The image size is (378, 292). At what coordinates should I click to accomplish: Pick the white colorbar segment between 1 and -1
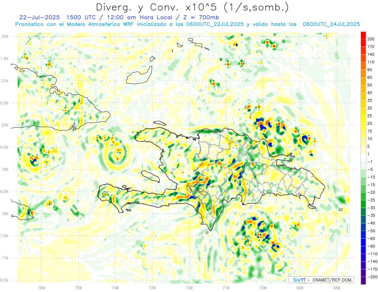pyautogui.click(x=363, y=158)
